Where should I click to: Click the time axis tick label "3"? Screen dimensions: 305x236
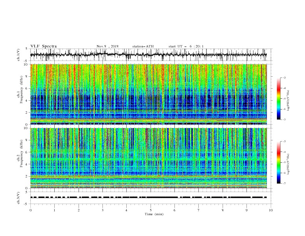[x=103, y=210]
